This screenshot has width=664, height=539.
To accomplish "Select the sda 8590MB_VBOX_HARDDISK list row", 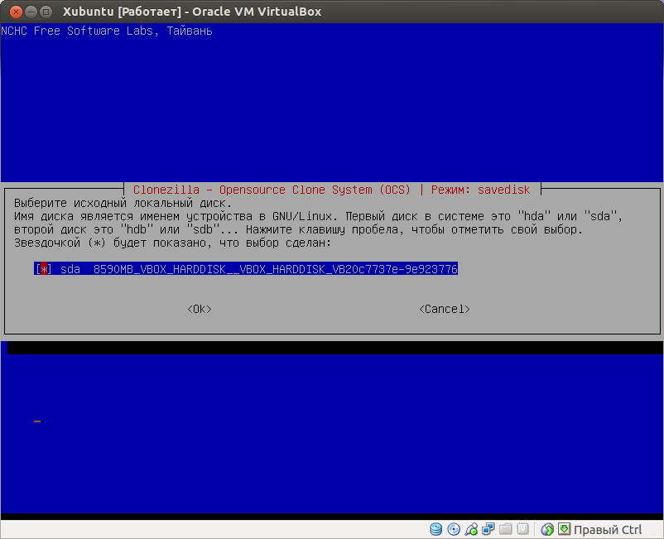I will (246, 269).
